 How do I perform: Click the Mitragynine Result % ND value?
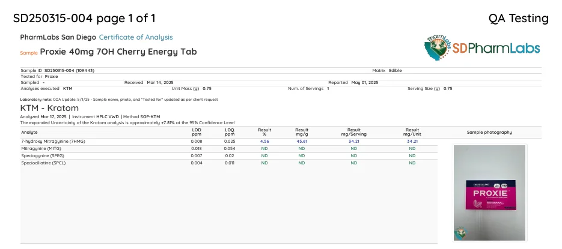pyautogui.click(x=264, y=148)
